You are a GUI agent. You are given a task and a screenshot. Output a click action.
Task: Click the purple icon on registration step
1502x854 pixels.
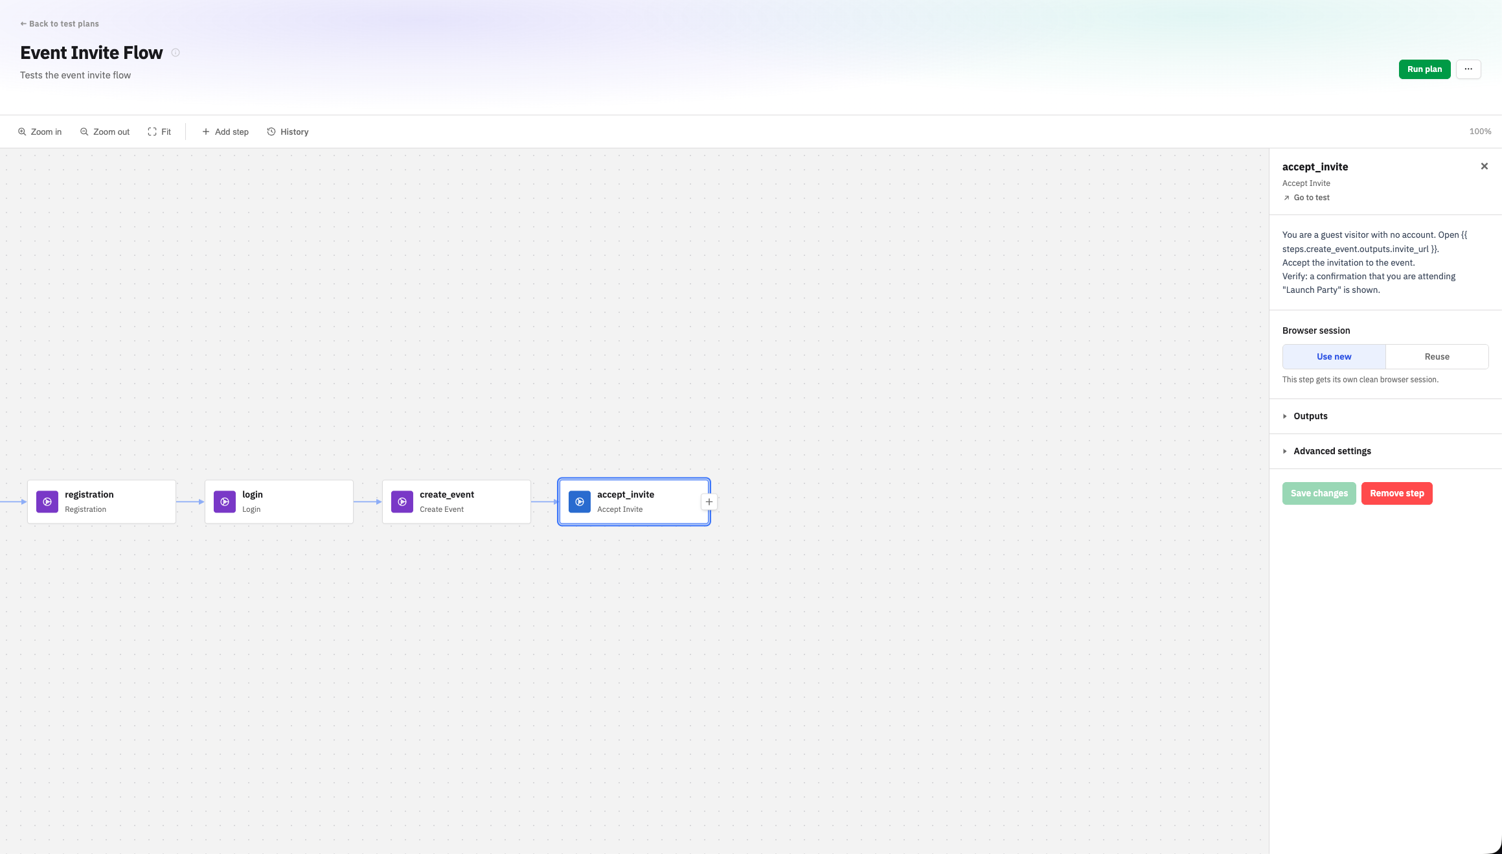click(47, 502)
